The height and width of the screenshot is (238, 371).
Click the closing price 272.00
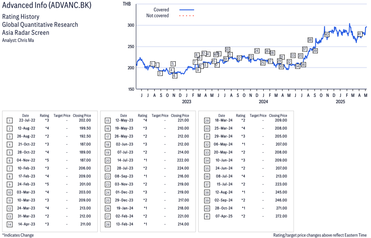click(x=281, y=216)
